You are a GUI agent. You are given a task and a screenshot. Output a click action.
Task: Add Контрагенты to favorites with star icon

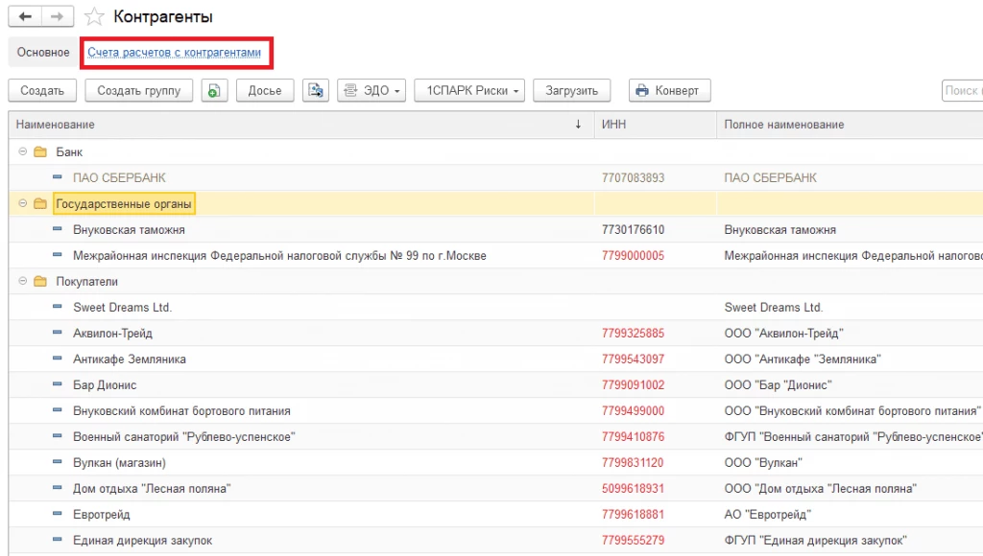[94, 16]
